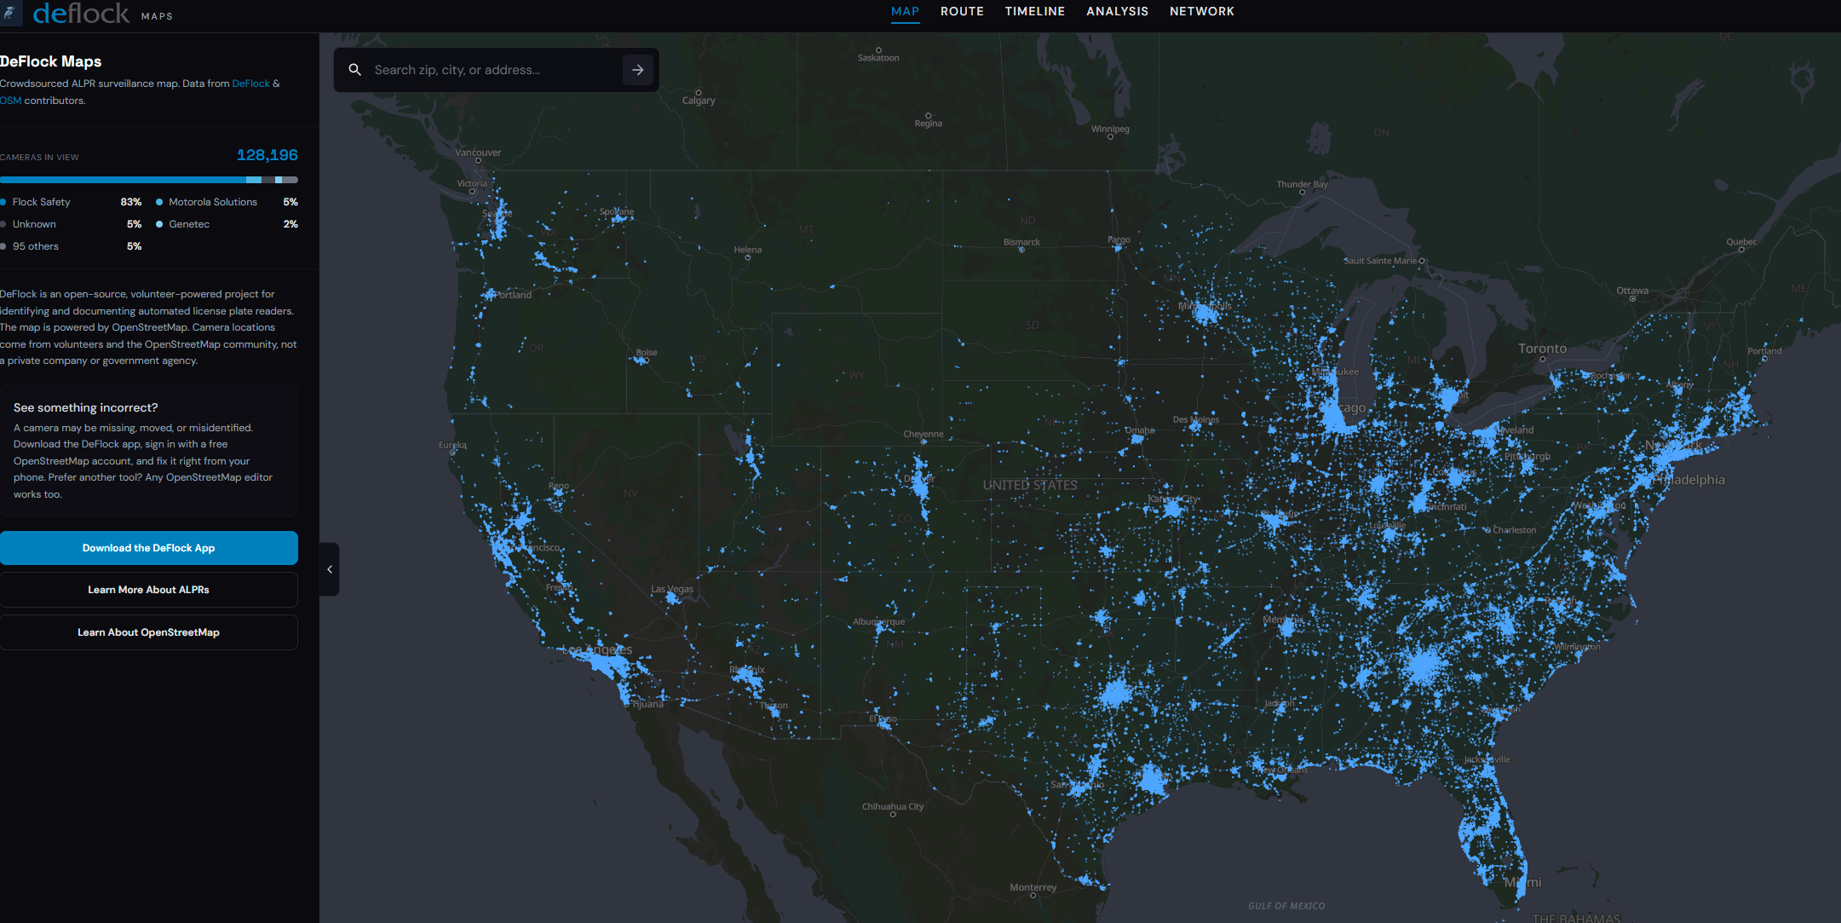Select the Albuquerque map label

(x=879, y=621)
